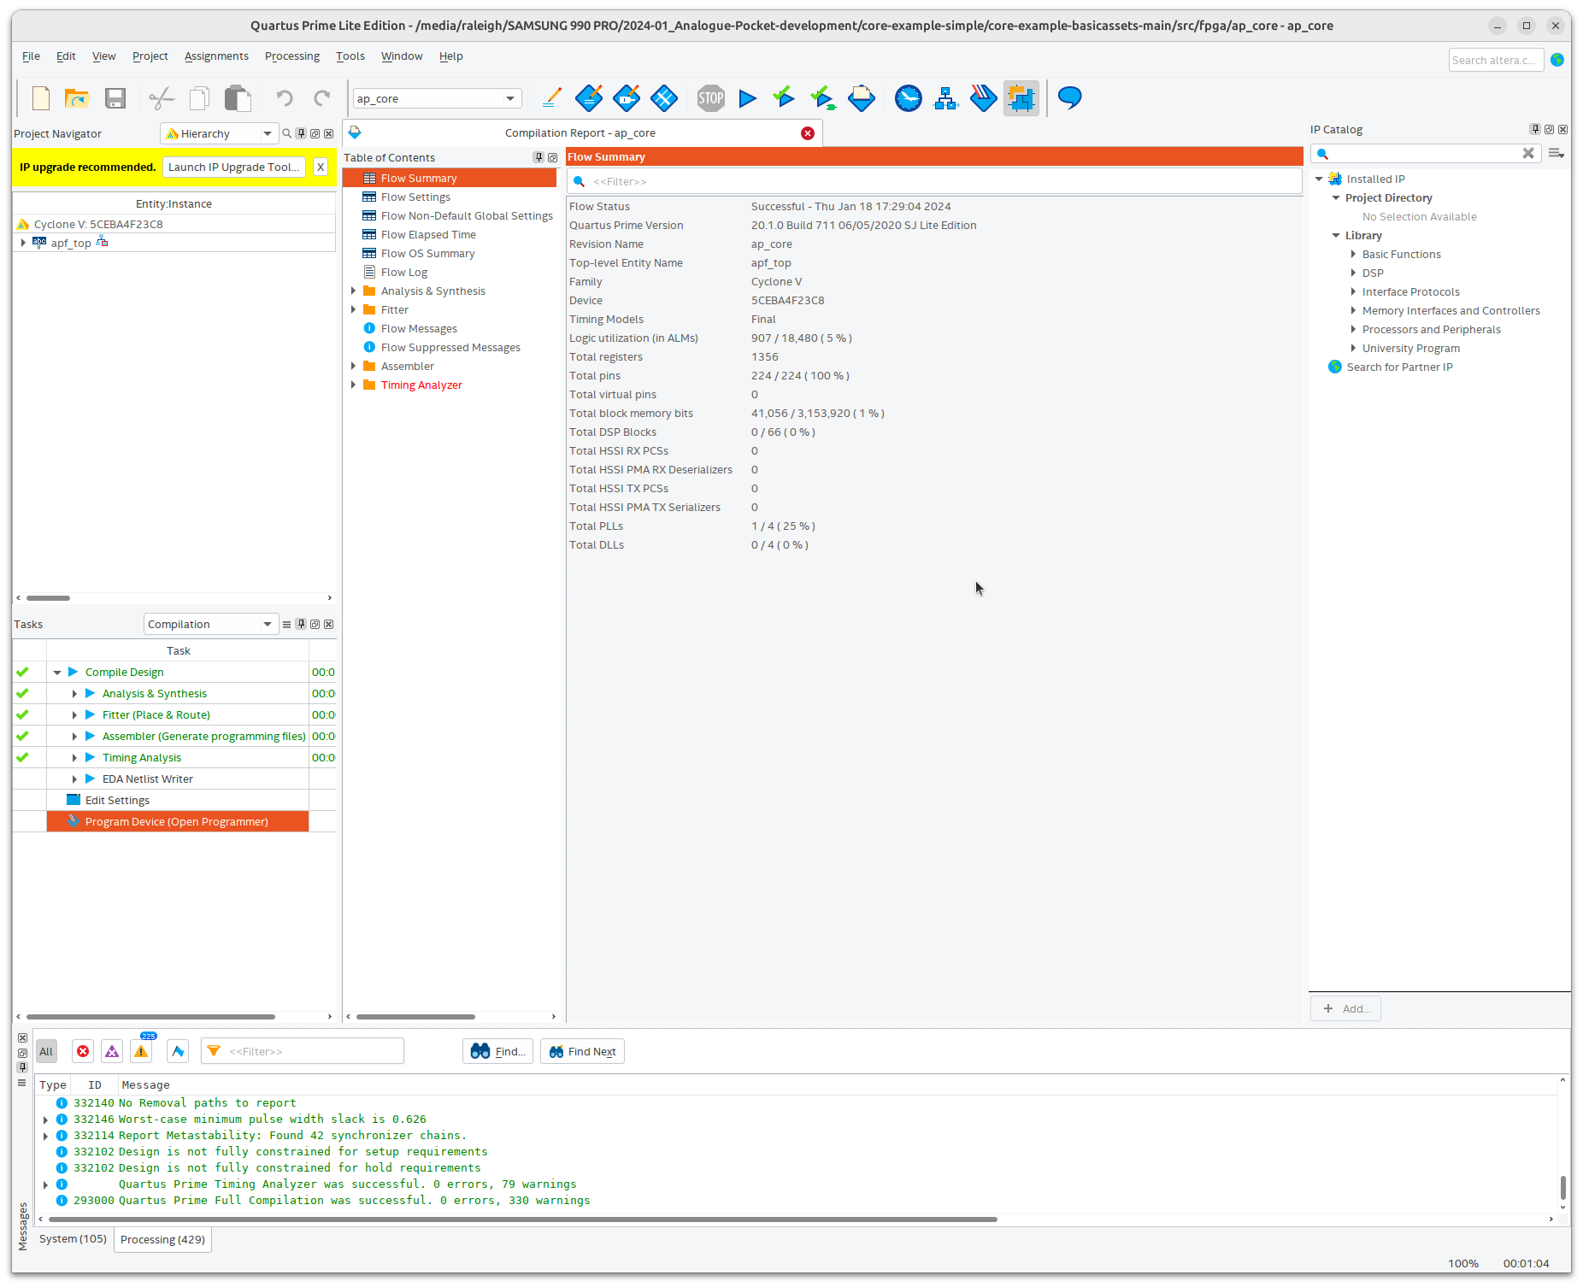Stop the current compilation process
1583x1287 pixels.
710,97
